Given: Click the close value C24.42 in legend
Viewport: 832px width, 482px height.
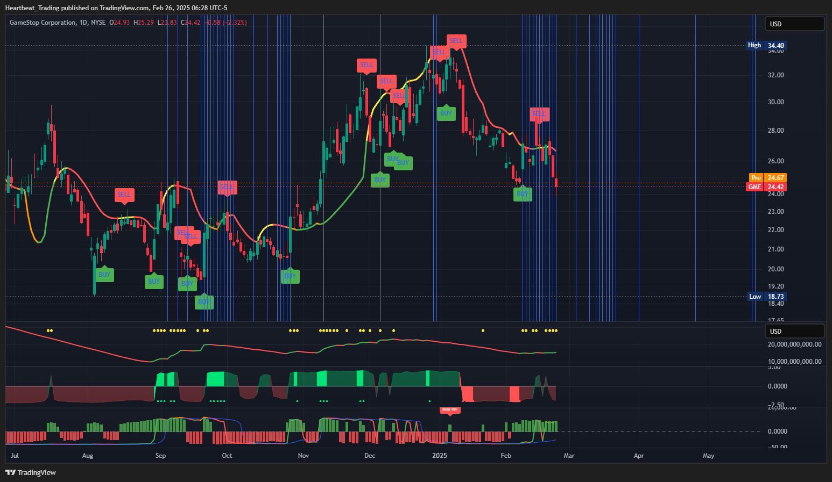Looking at the screenshot, I should (191, 23).
